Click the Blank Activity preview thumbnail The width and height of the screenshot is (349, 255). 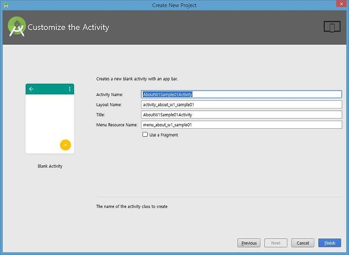click(x=50, y=119)
